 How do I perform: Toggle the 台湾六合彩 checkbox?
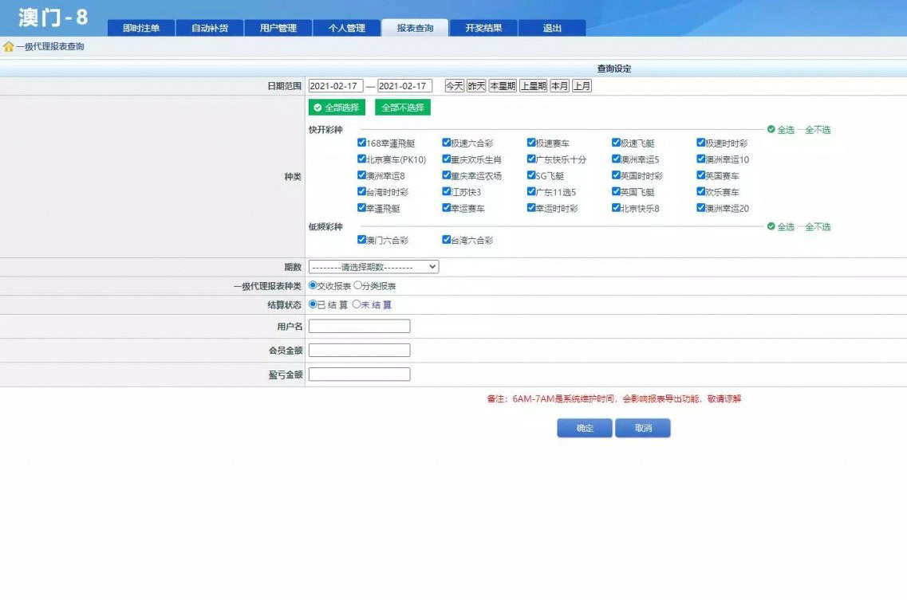pyautogui.click(x=447, y=240)
